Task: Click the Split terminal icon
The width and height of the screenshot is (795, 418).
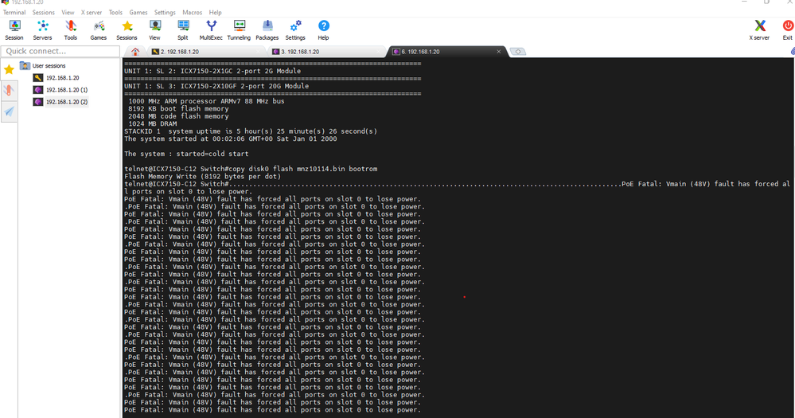Action: pos(183,30)
